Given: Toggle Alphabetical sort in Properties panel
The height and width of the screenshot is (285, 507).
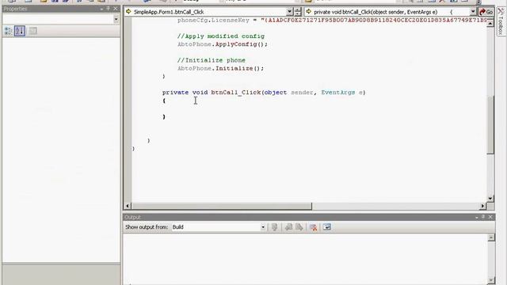Looking at the screenshot, I should [x=20, y=31].
